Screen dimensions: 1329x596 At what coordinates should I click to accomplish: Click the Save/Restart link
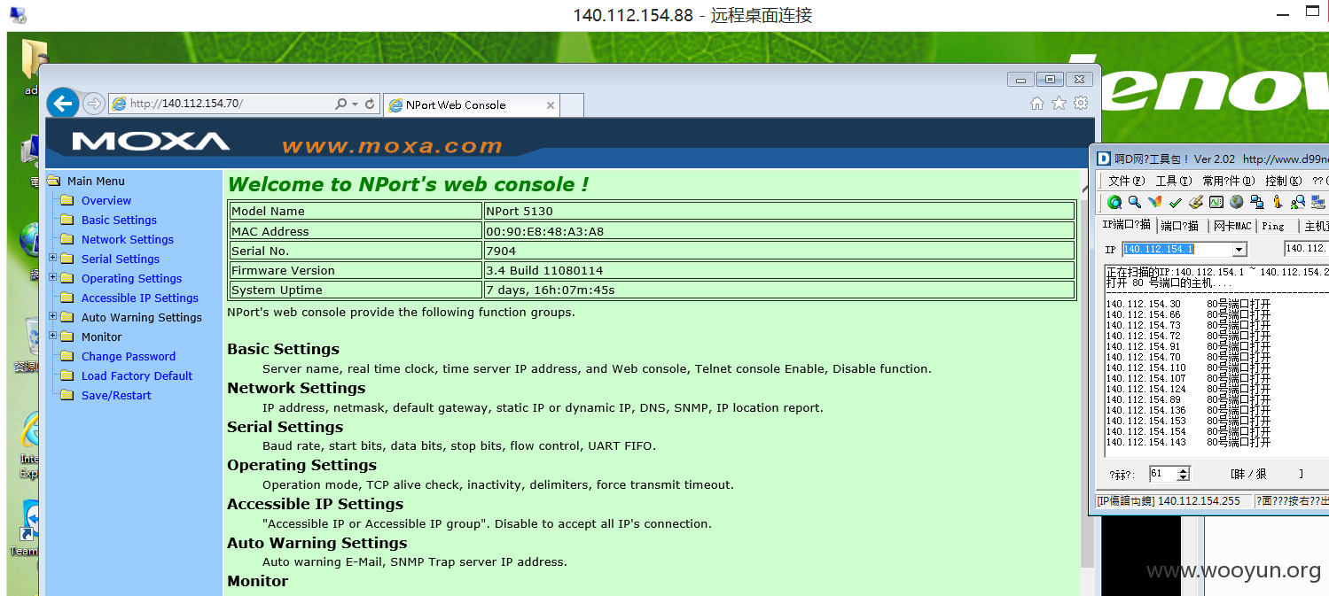click(116, 395)
